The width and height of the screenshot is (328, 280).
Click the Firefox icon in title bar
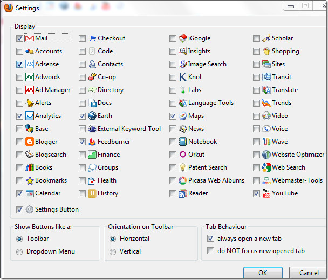8,8
